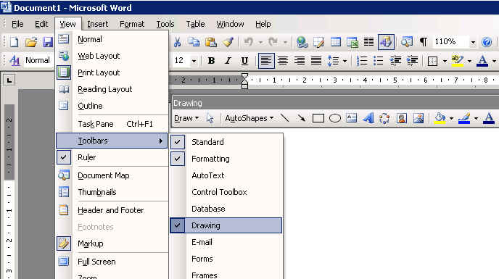Viewport: 499px width, 279px height.
Task: Toggle Bold formatting
Action: [211, 60]
